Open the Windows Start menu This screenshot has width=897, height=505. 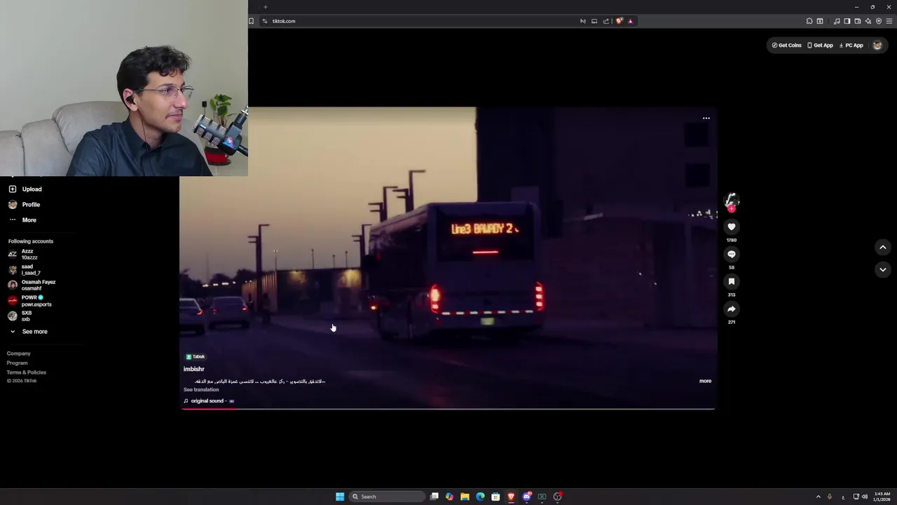[340, 497]
